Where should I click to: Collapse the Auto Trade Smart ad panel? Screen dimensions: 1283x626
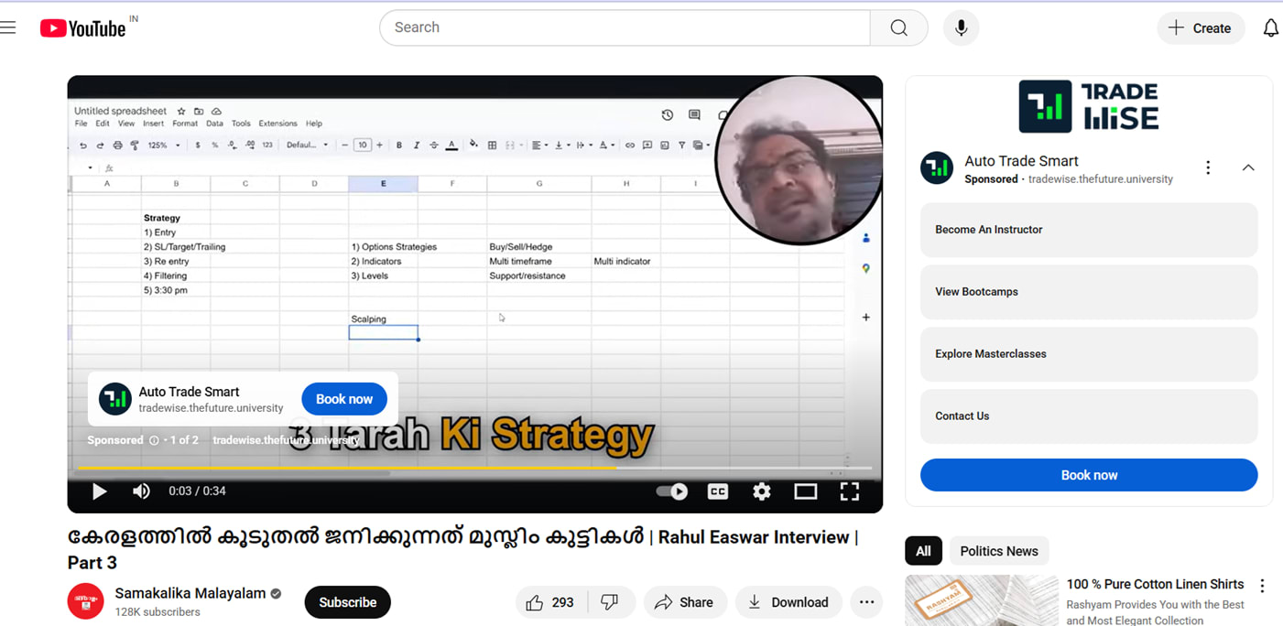tap(1247, 167)
